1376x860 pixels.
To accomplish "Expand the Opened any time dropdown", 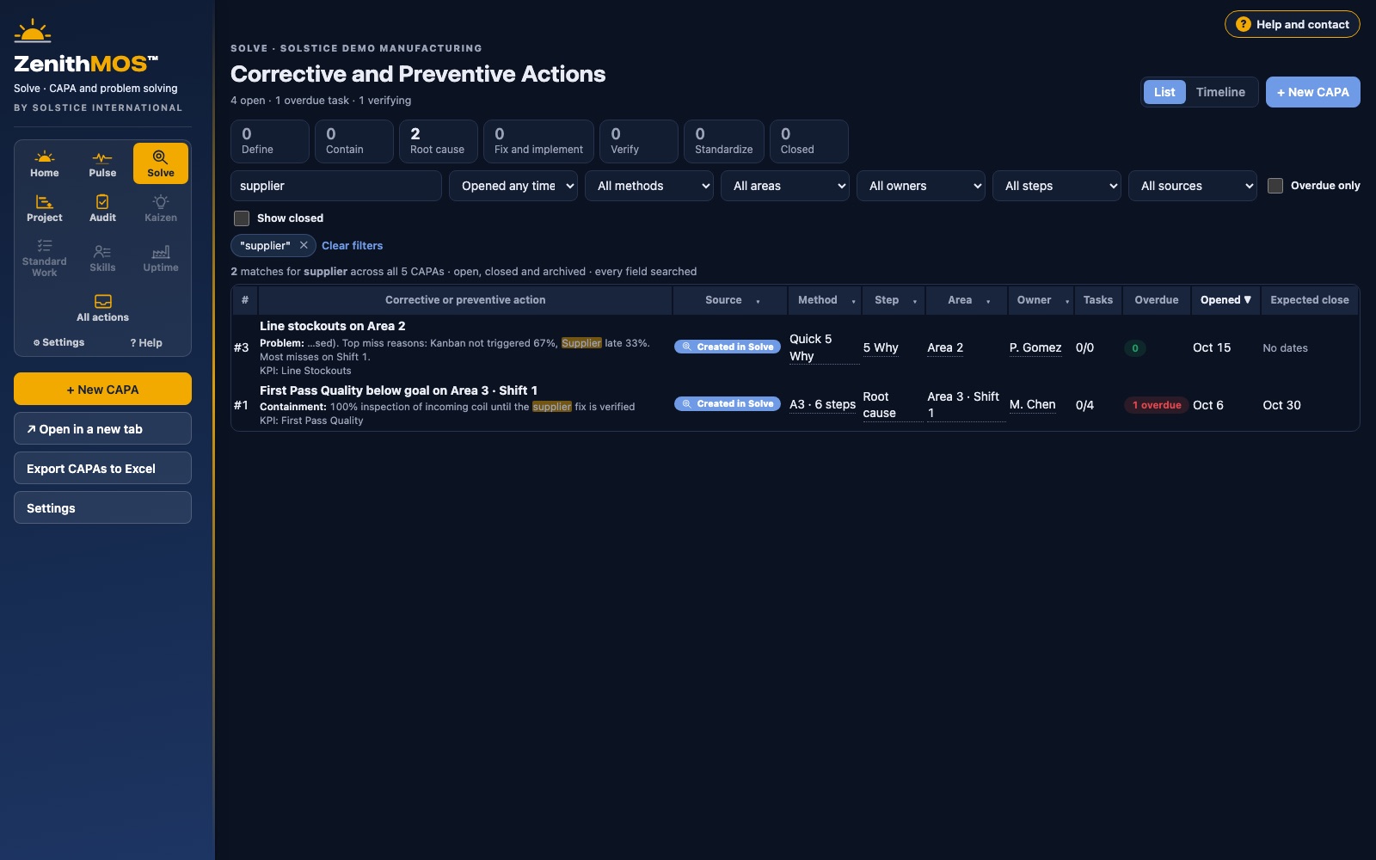I will [x=513, y=186].
